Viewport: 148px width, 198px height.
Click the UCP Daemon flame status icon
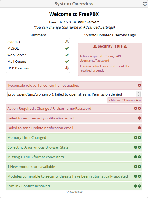[x=67, y=68]
